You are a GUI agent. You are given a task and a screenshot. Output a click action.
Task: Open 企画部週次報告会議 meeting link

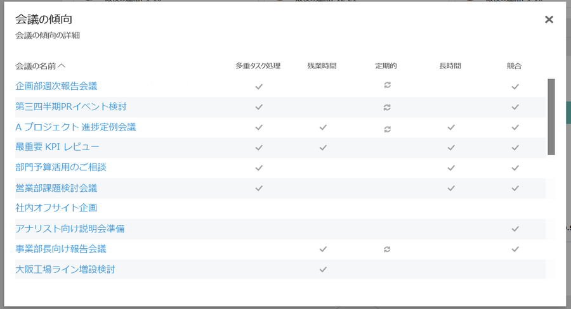pyautogui.click(x=56, y=85)
